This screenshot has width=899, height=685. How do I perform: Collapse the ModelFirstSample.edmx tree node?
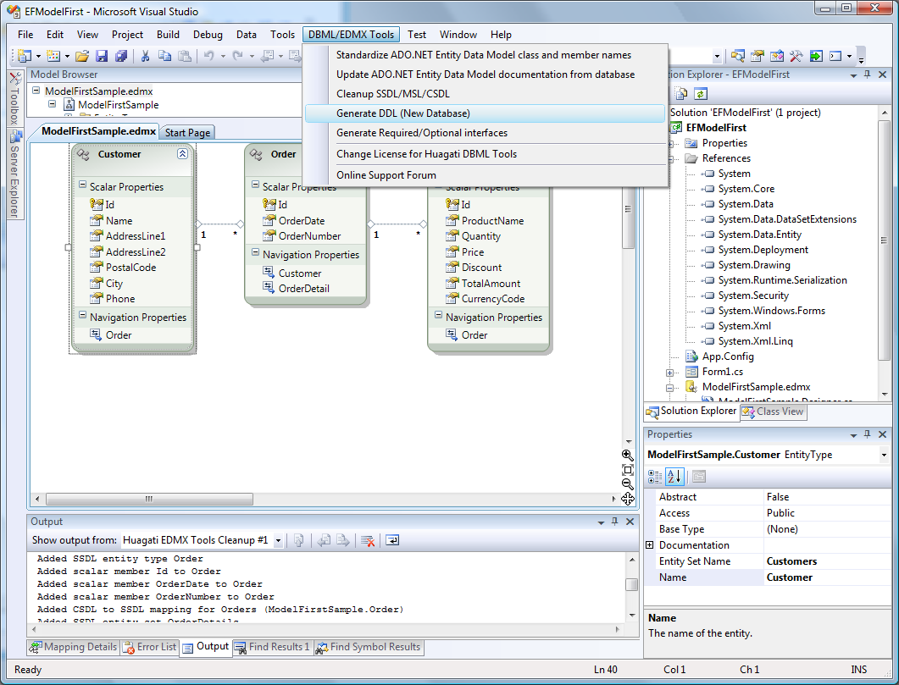click(x=36, y=91)
